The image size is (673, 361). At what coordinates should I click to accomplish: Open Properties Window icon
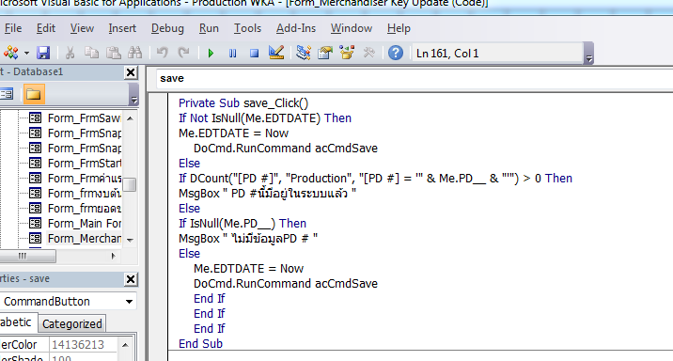point(325,54)
